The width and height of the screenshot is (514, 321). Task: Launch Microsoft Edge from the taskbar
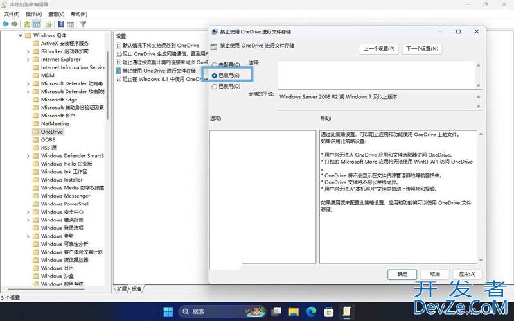[x=311, y=311]
